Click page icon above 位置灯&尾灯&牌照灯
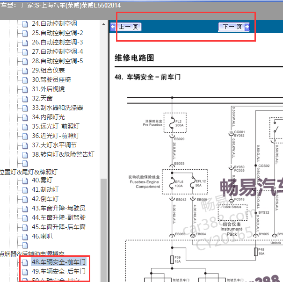This screenshot has height=282, width=283. point(25,164)
